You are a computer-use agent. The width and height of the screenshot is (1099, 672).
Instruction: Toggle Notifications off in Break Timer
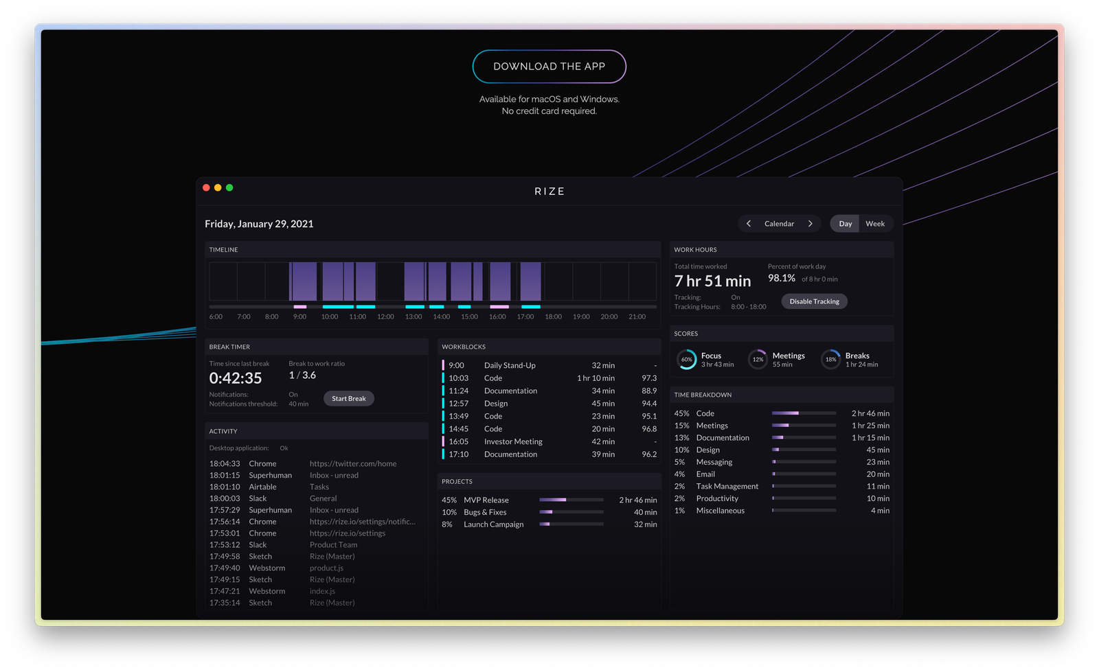click(293, 395)
